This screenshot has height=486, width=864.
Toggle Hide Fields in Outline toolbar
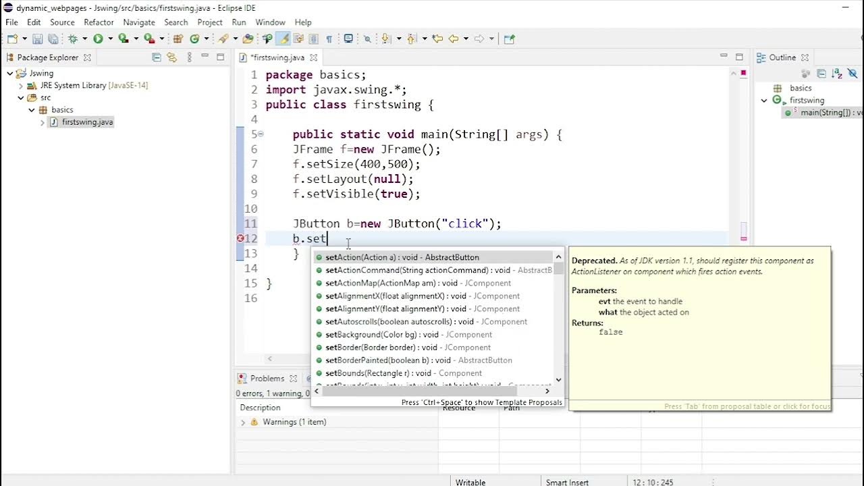852,74
